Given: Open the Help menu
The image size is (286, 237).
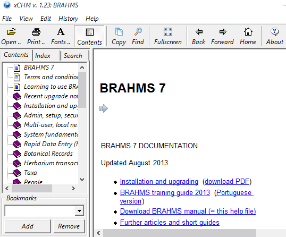Looking at the screenshot, I should click(92, 19).
